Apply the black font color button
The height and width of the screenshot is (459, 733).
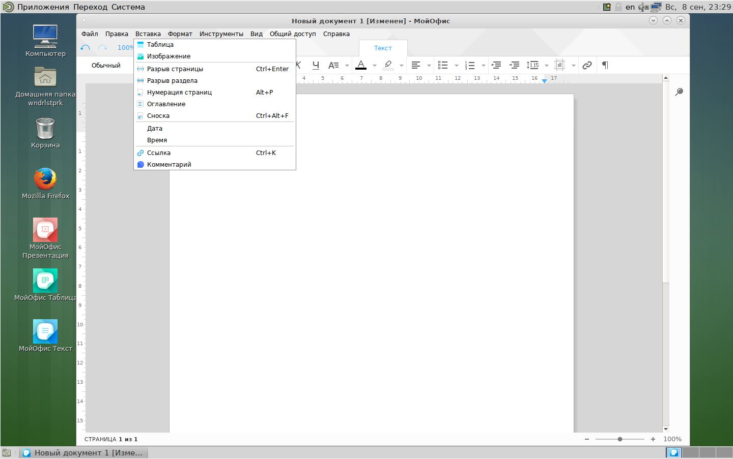tap(361, 65)
